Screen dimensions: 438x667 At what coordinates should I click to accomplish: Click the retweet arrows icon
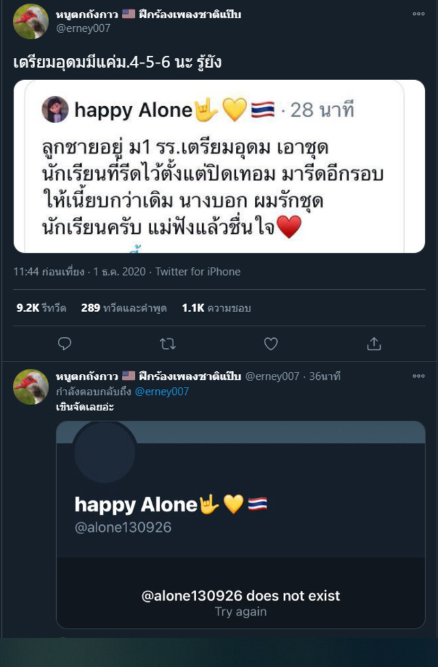168,344
